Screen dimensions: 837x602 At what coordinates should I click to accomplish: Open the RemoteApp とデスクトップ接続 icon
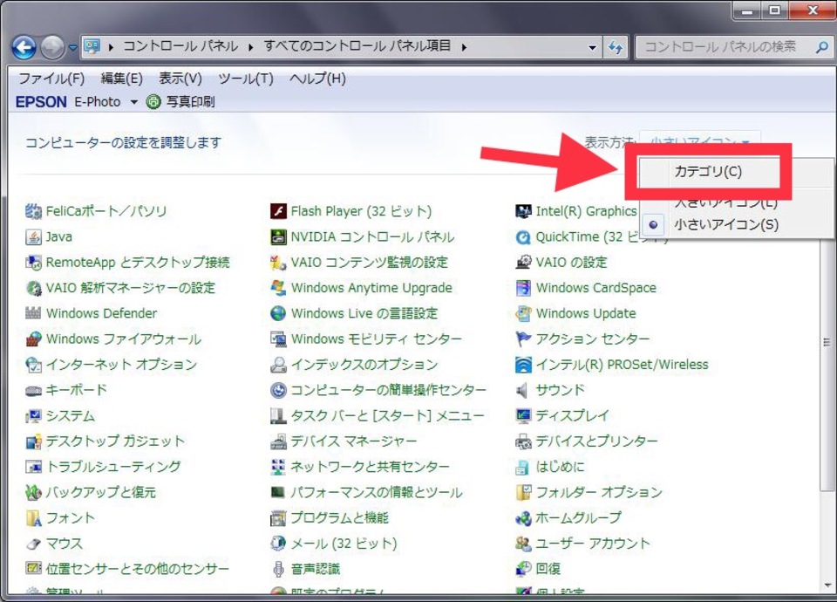tap(33, 263)
